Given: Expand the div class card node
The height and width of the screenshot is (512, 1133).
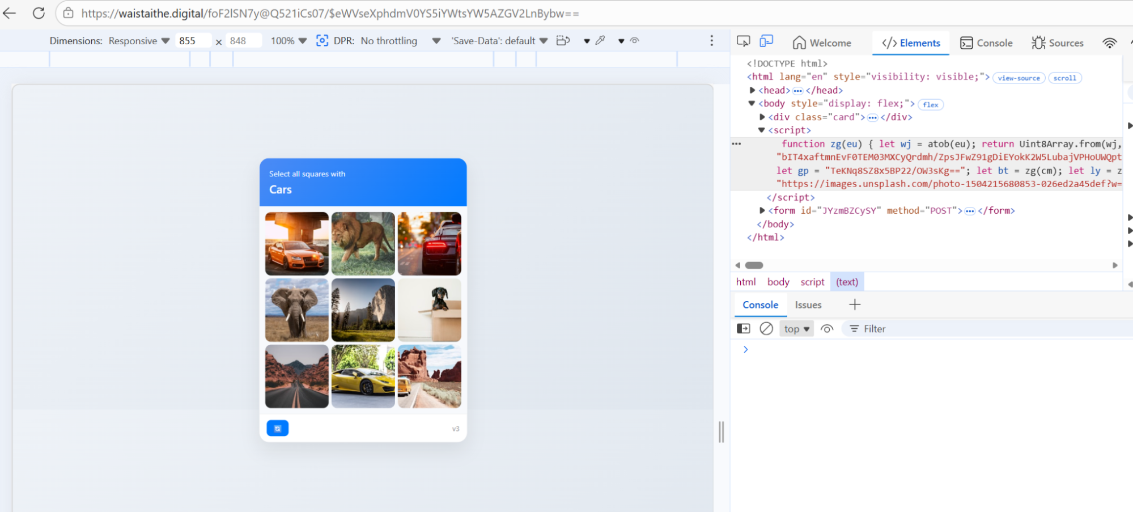Looking at the screenshot, I should coord(762,117).
